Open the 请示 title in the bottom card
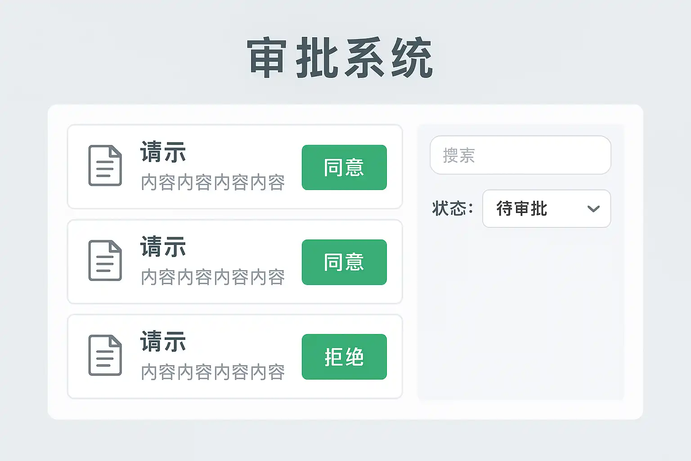 pos(163,341)
